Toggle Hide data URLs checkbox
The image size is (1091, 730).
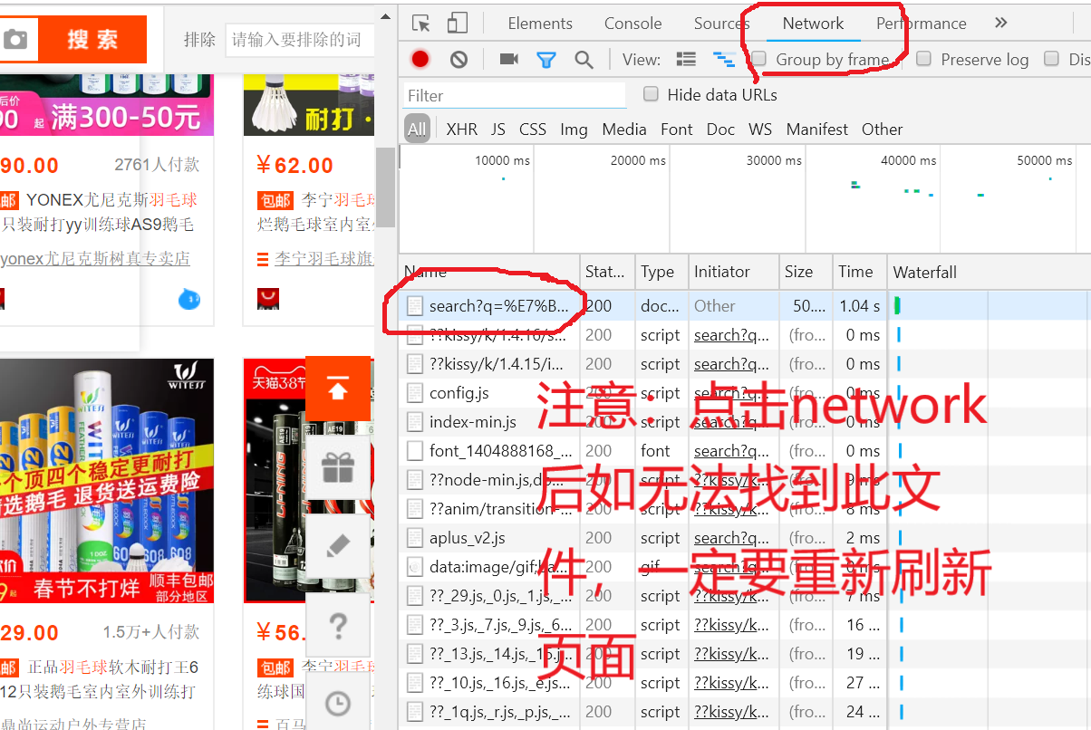coord(651,94)
